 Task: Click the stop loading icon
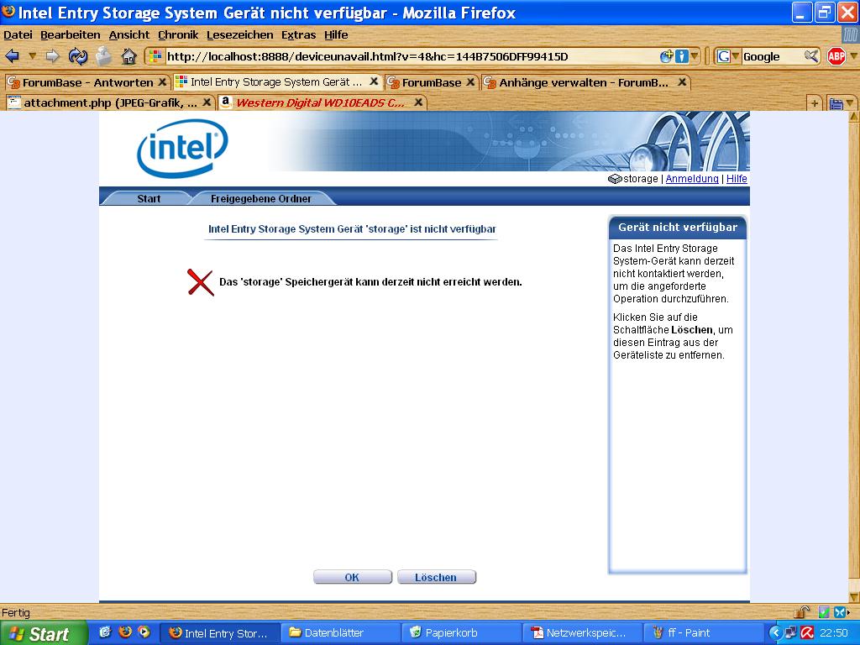click(x=103, y=56)
